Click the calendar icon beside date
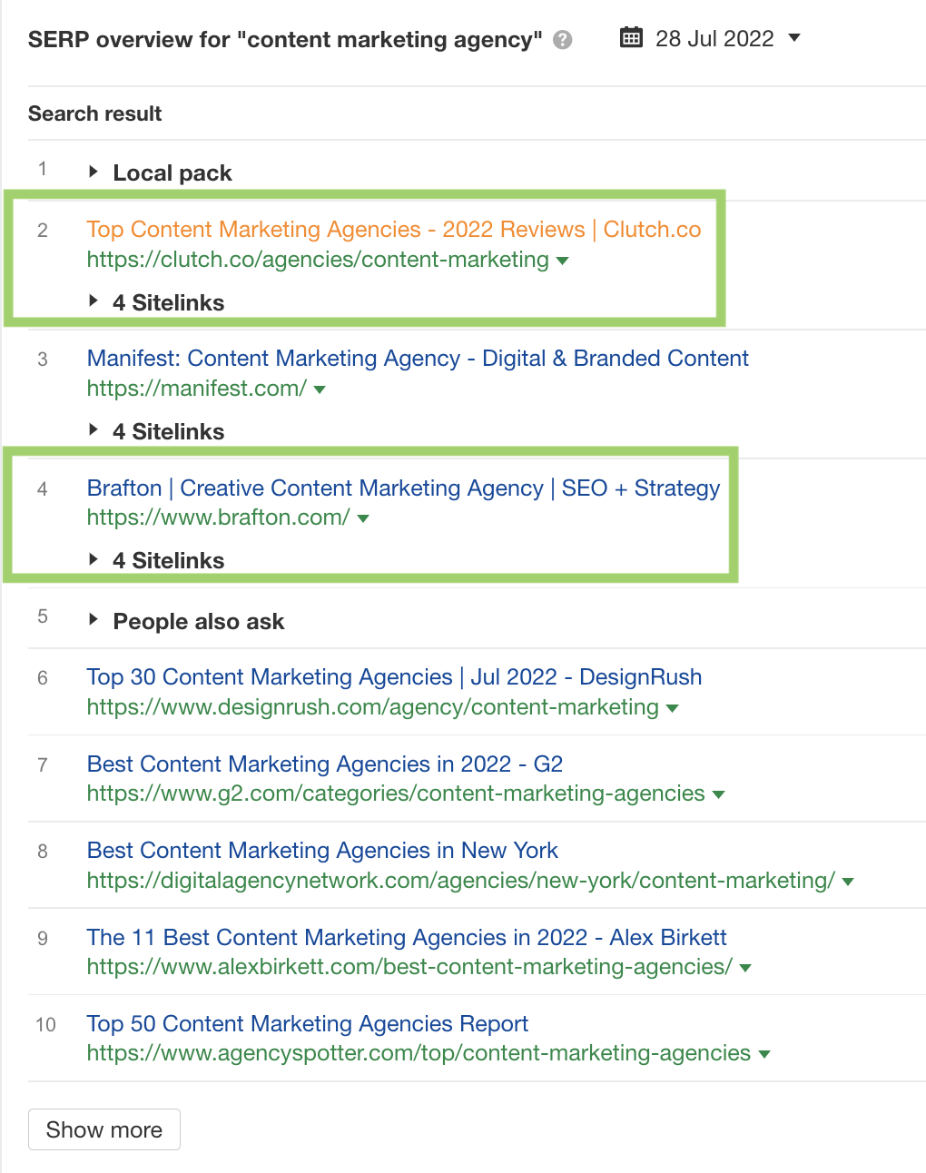This screenshot has width=926, height=1173. pyautogui.click(x=631, y=38)
